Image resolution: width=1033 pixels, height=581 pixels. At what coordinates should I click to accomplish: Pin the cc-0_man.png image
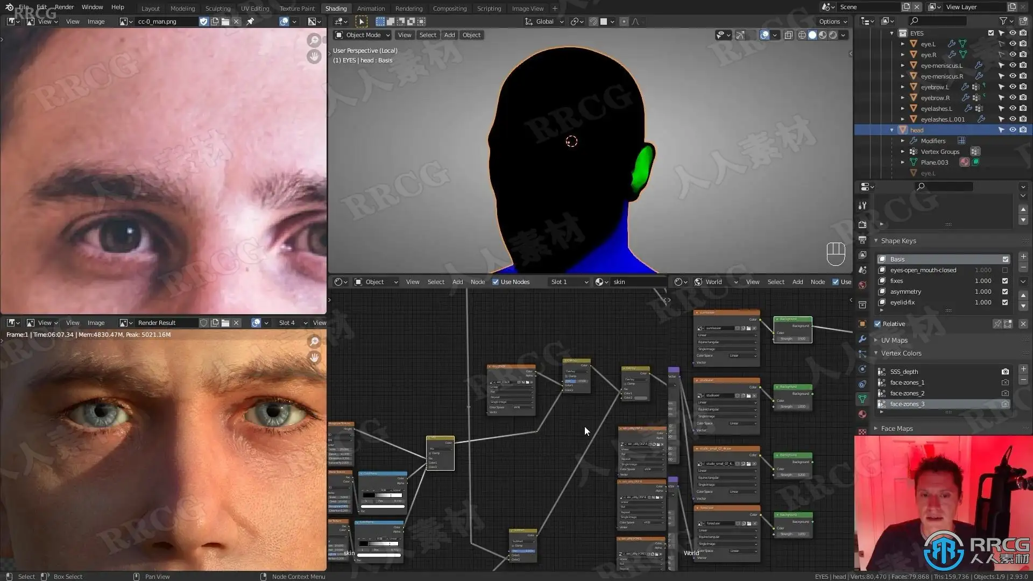(250, 22)
